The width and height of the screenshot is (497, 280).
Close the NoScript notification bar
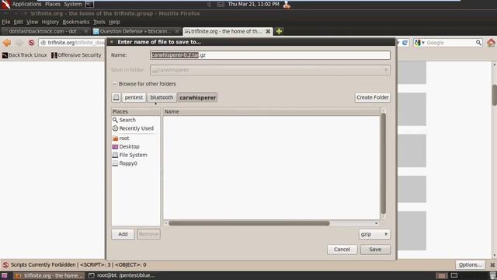pyautogui.click(x=492, y=264)
